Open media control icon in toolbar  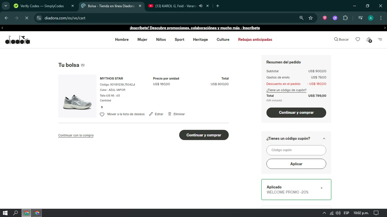[360, 18]
